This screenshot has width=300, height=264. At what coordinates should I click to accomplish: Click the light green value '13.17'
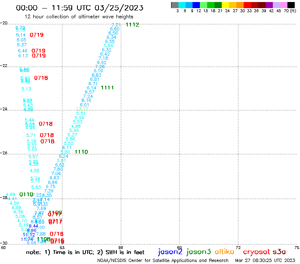pyautogui.click(x=82, y=109)
